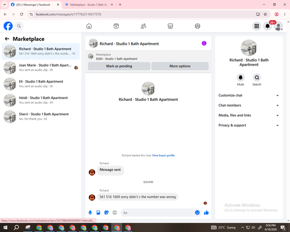The image size is (290, 232).
Task: Open Windows notification center
Action: tap(283, 227)
